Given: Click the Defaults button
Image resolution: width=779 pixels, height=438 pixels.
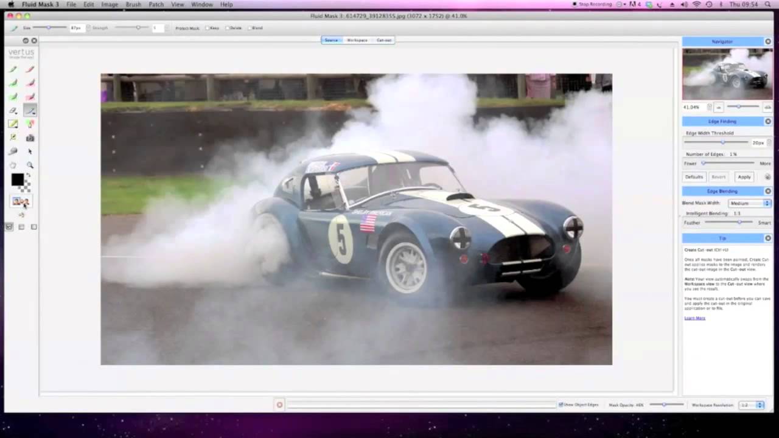Looking at the screenshot, I should click(x=694, y=177).
